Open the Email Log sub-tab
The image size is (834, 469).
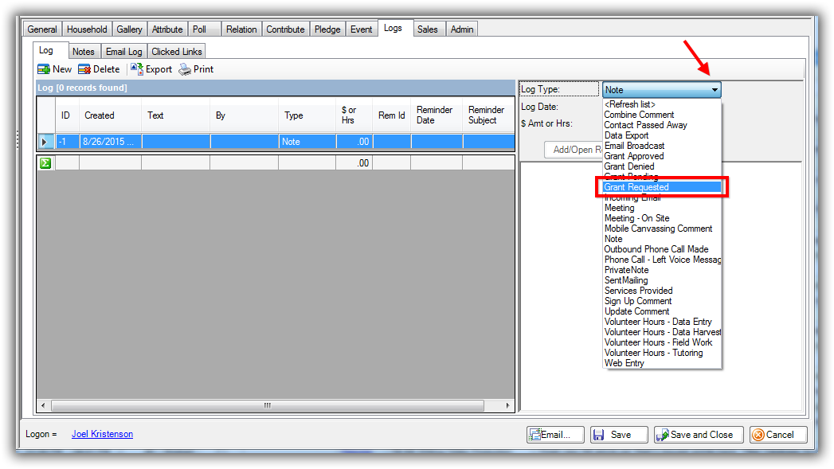tap(123, 52)
